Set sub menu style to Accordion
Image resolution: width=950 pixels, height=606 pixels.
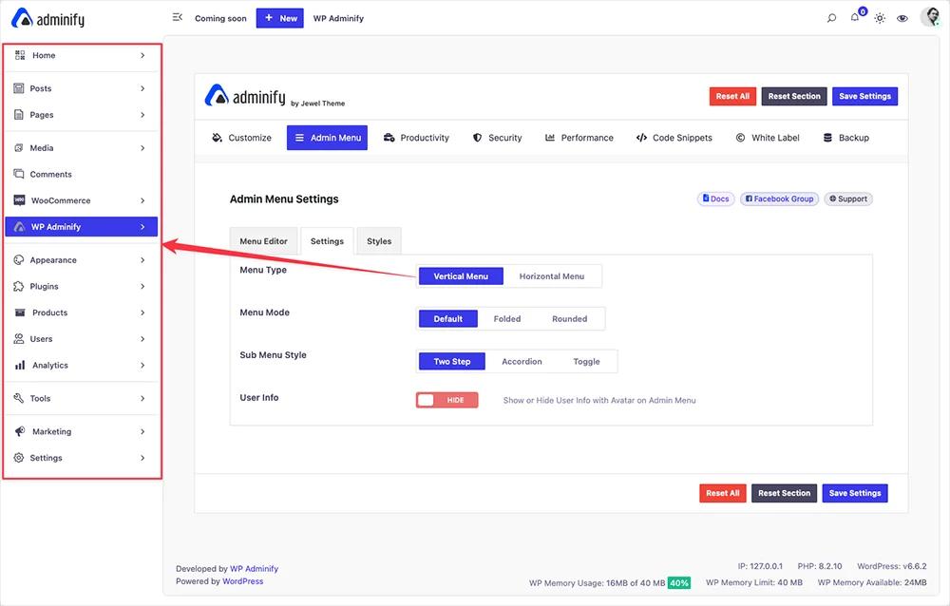(522, 361)
